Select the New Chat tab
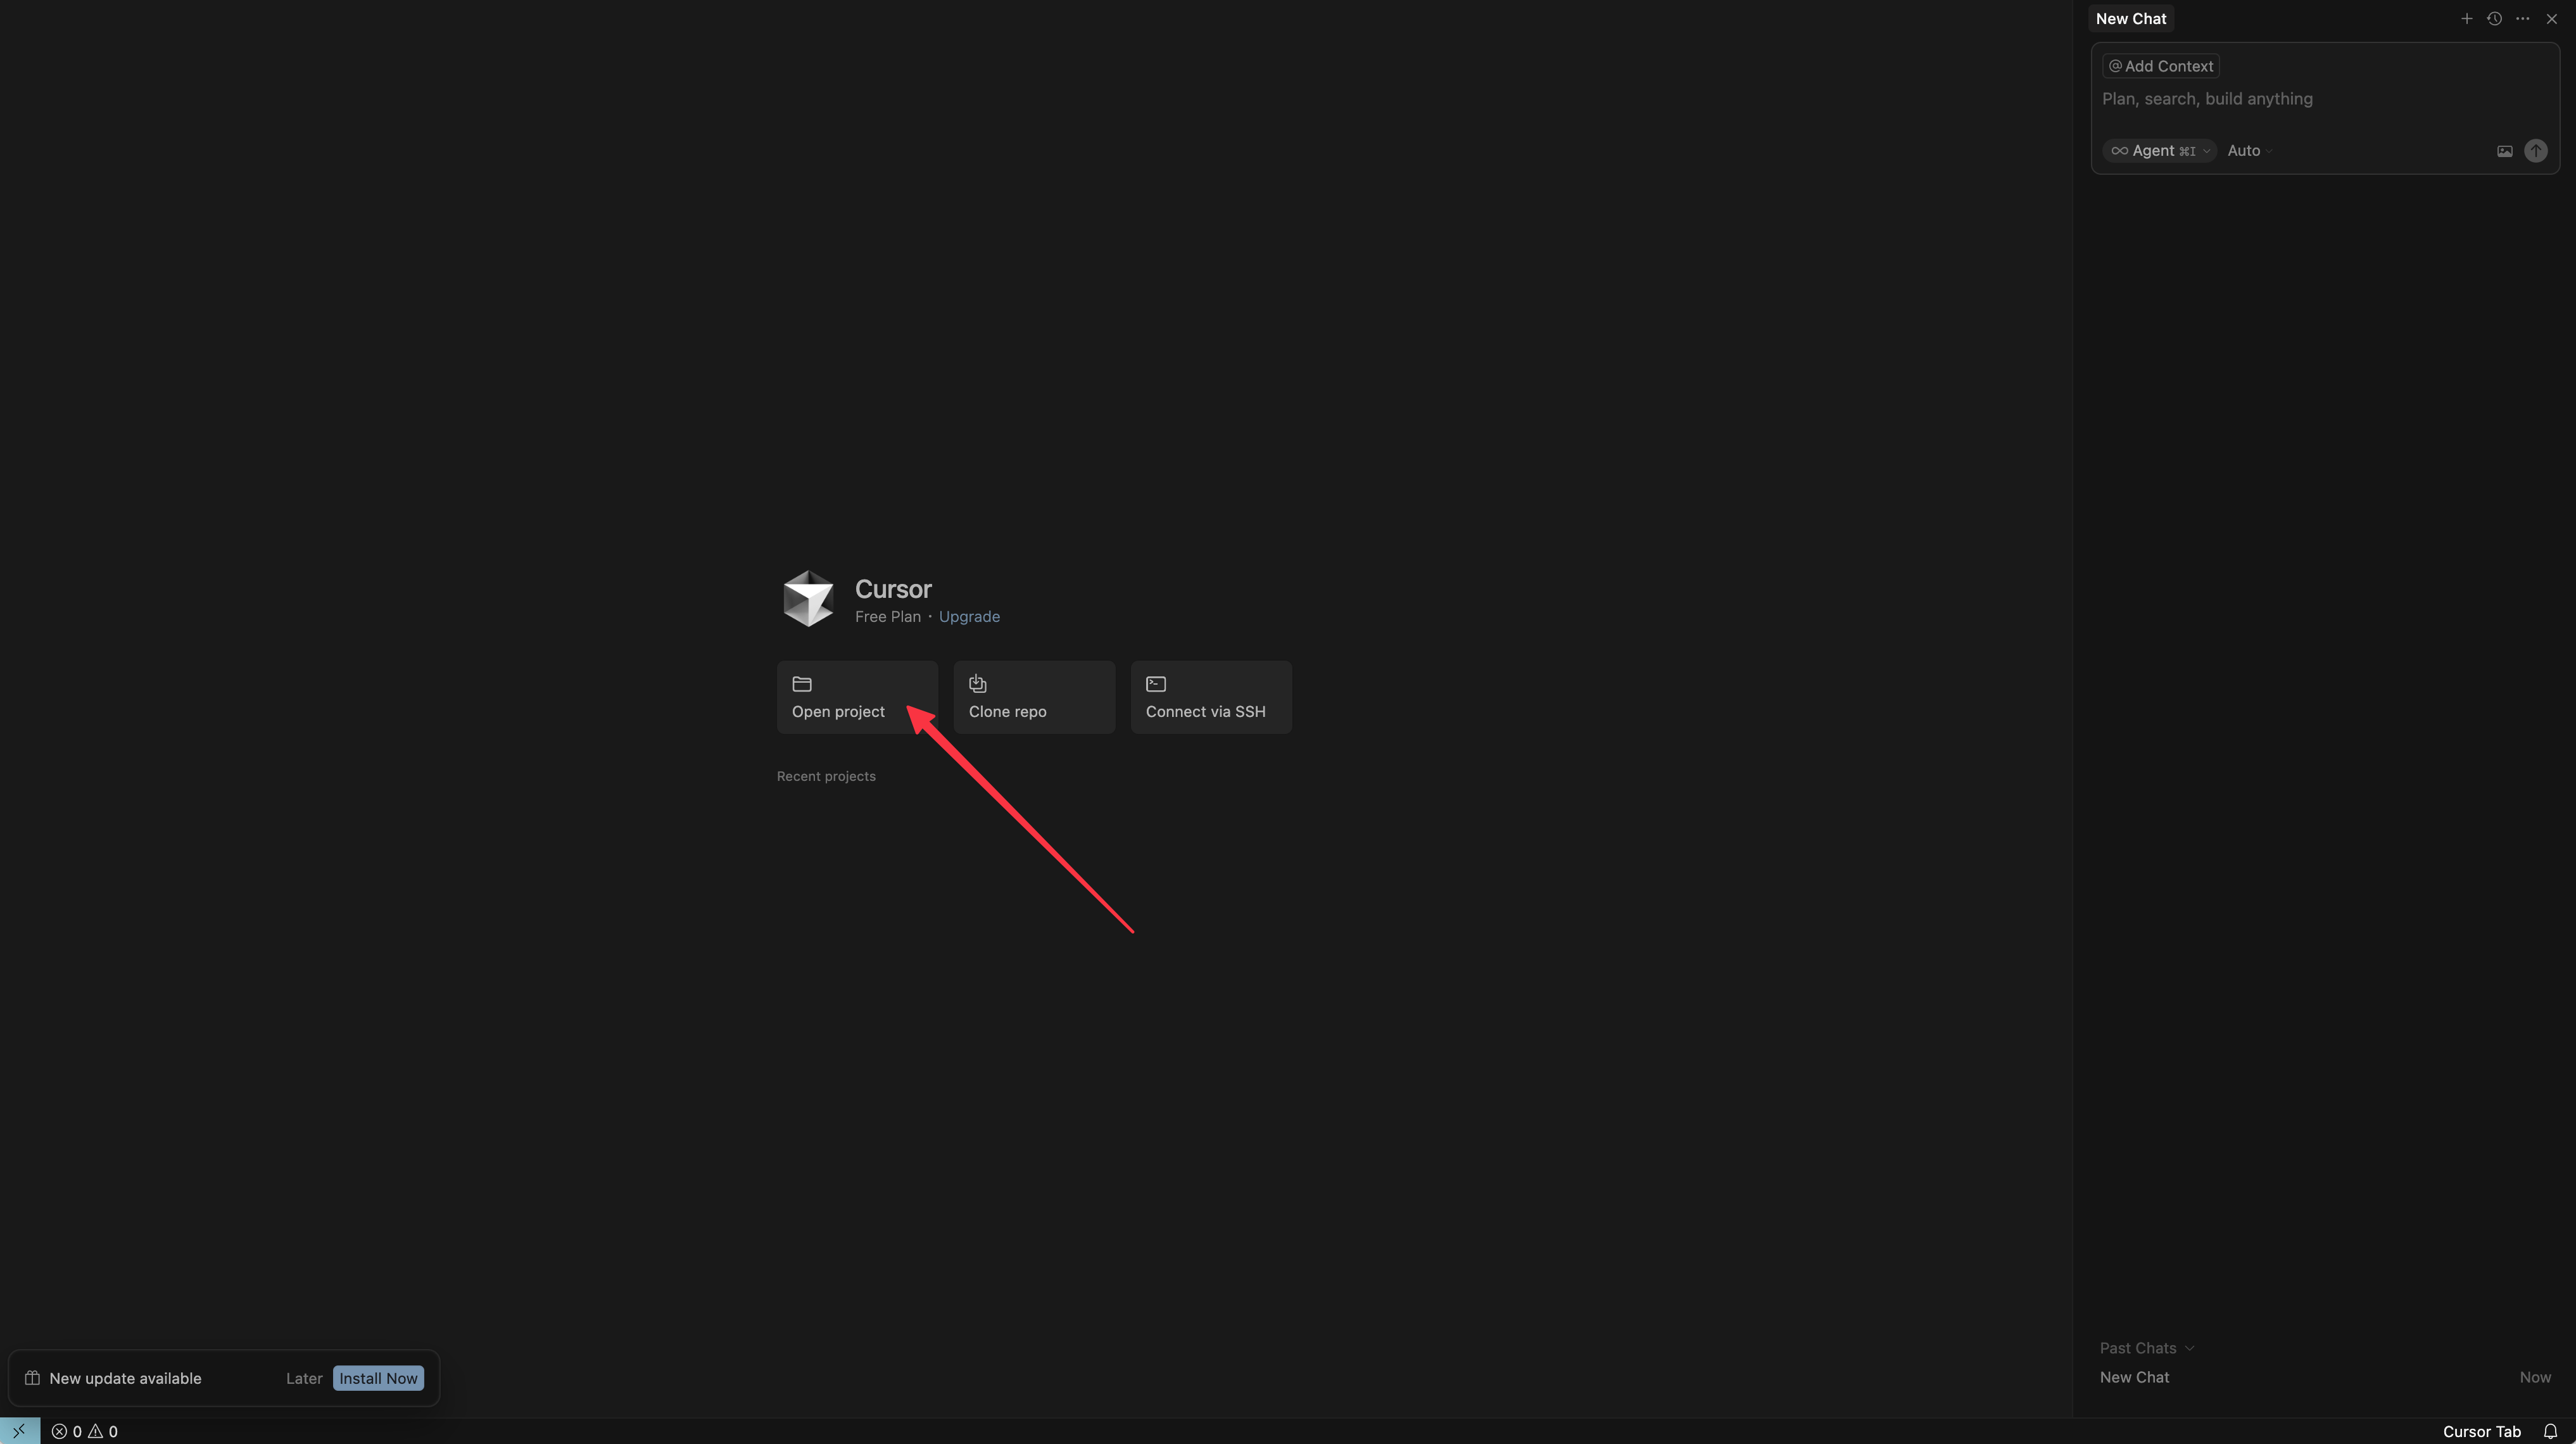2576x1444 pixels. pyautogui.click(x=2130, y=19)
